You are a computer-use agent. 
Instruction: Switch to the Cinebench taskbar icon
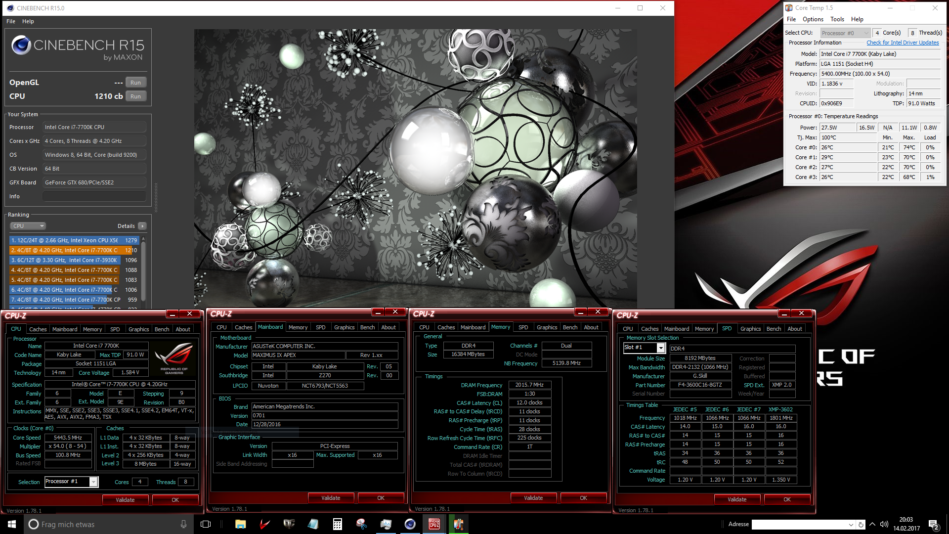410,524
